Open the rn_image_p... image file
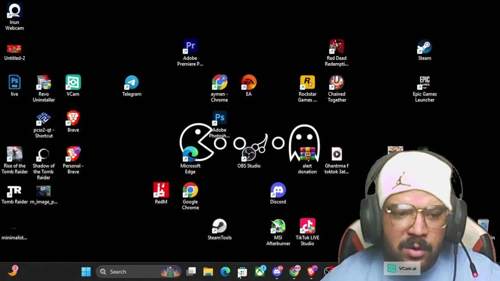 click(44, 194)
